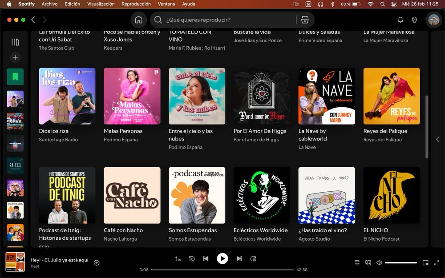The width and height of the screenshot is (445, 278).
Task: Click the Subterfuge Radio publisher link
Action: 58,140
